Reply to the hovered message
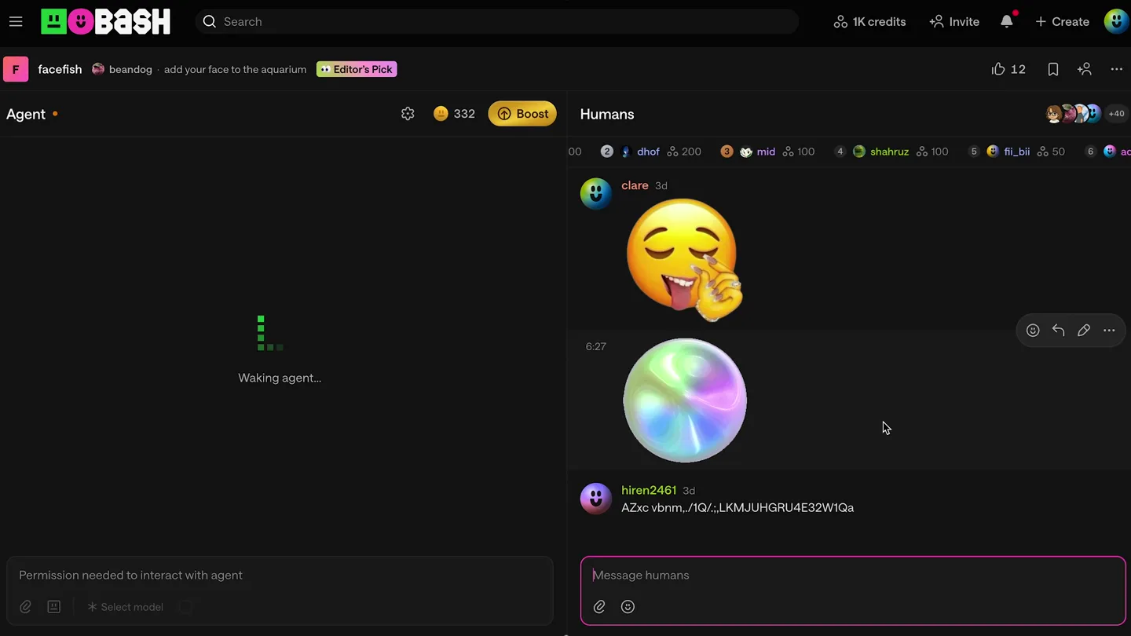This screenshot has height=636, width=1131. coord(1058,331)
